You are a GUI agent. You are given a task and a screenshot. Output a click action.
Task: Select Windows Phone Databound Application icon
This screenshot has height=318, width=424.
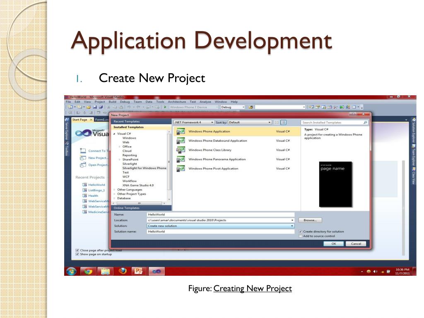coord(181,141)
